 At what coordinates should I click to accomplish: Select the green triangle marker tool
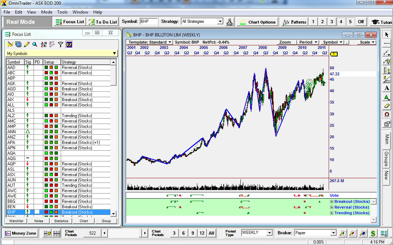(387, 97)
